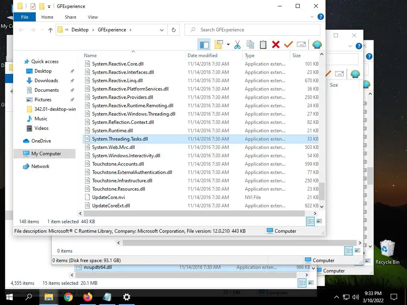
Task: Open Documents in the navigation pane
Action: [47, 90]
